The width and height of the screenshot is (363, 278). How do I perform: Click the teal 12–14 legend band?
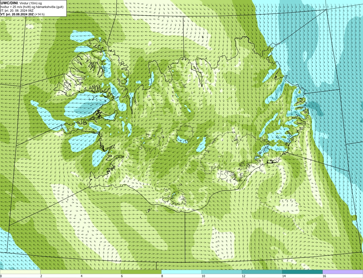262,272
